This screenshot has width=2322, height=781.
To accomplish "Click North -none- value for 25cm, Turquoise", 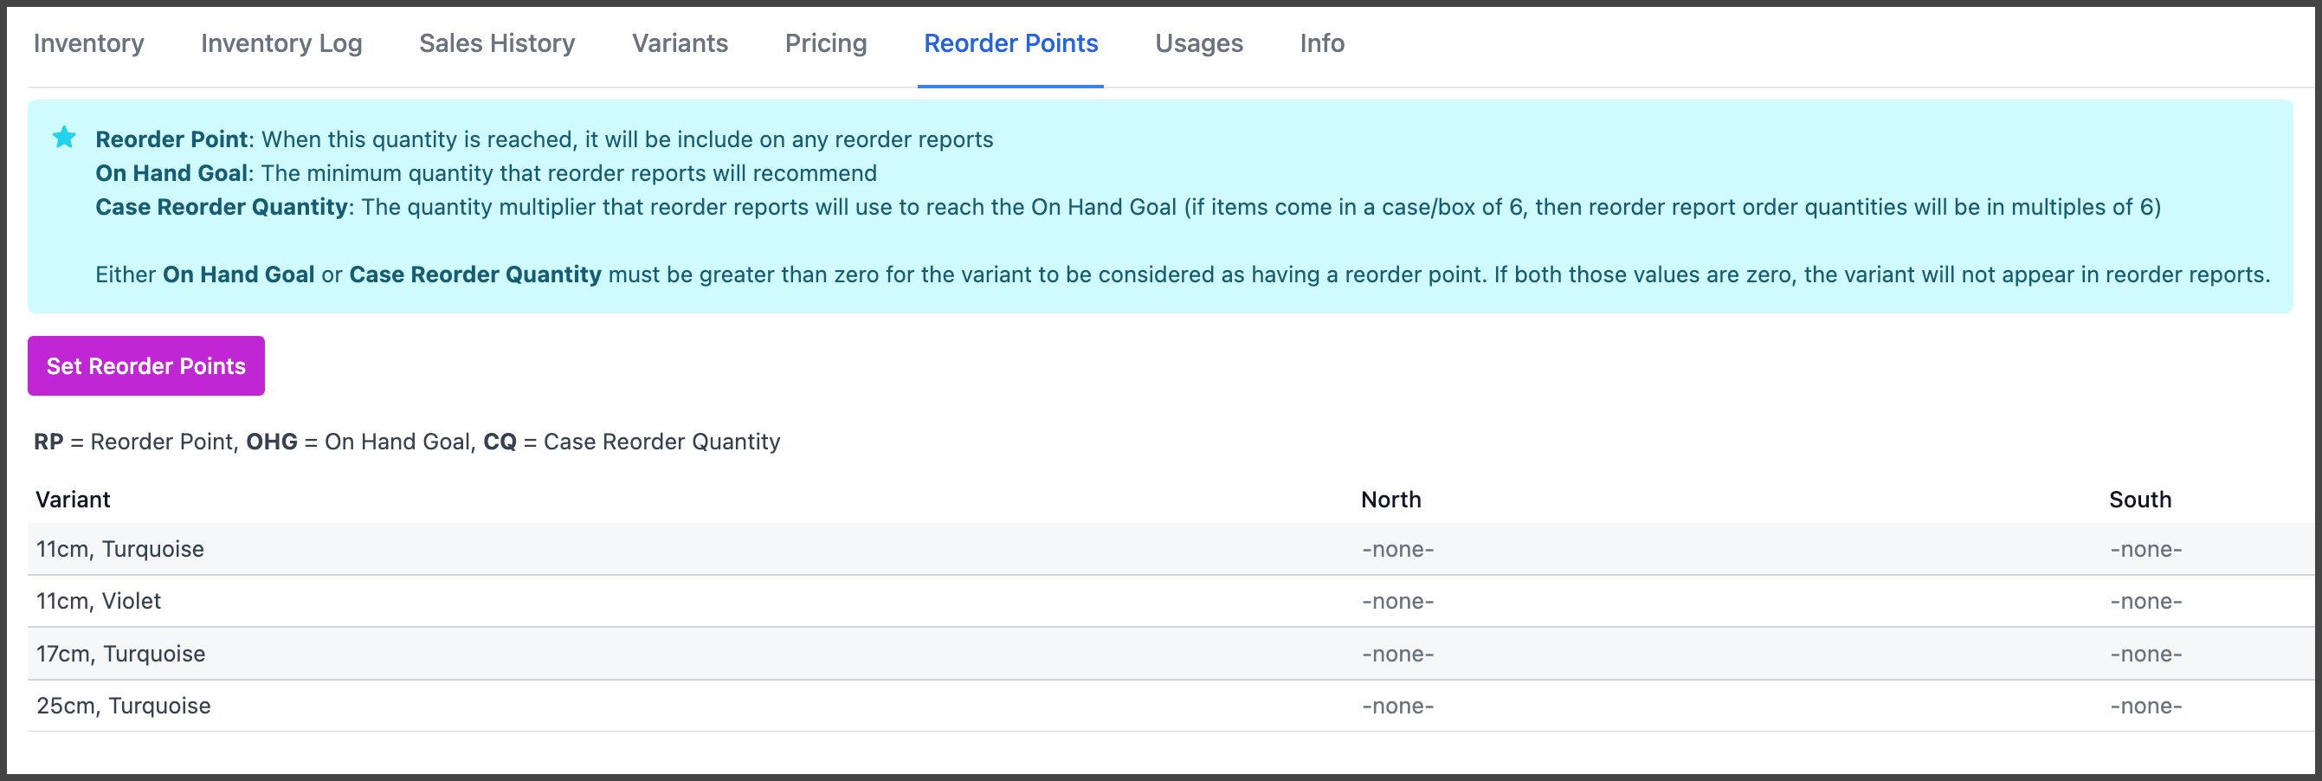I will (x=1398, y=707).
